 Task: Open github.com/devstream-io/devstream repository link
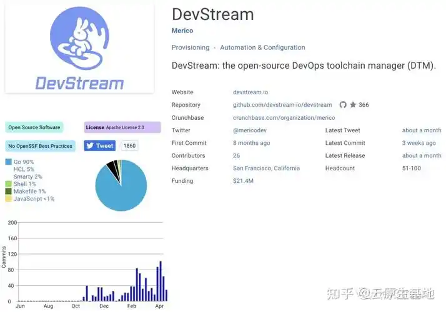tap(282, 105)
